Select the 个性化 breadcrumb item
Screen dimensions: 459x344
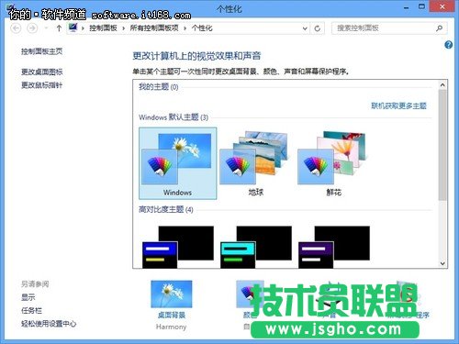click(x=202, y=28)
